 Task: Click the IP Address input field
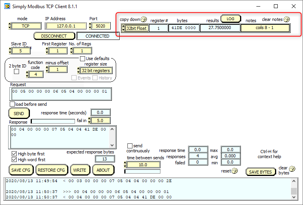[x=66, y=26]
